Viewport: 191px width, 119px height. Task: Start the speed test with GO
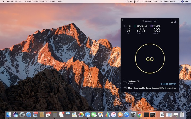(150, 59)
